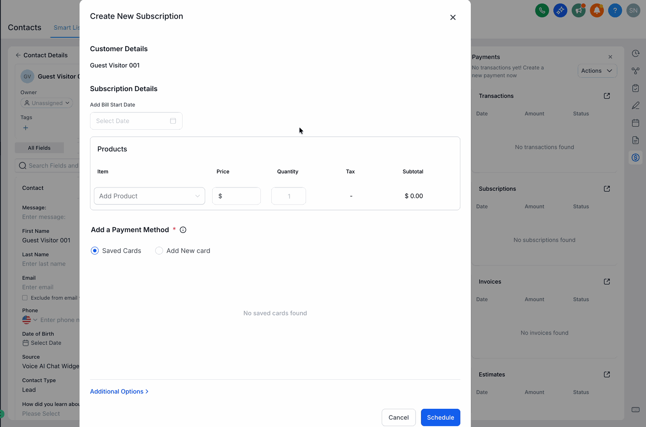Viewport: 646px width, 427px height.
Task: Open the tasks clipboard icon in sidebar
Action: pyautogui.click(x=636, y=88)
